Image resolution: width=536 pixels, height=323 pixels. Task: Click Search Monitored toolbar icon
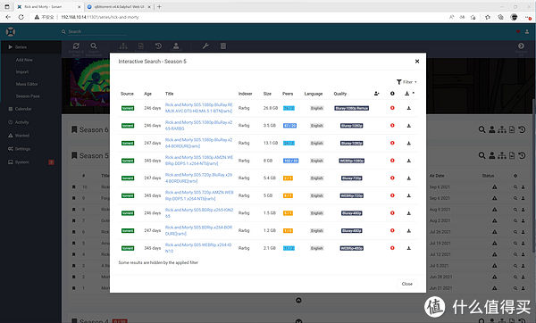click(x=93, y=46)
